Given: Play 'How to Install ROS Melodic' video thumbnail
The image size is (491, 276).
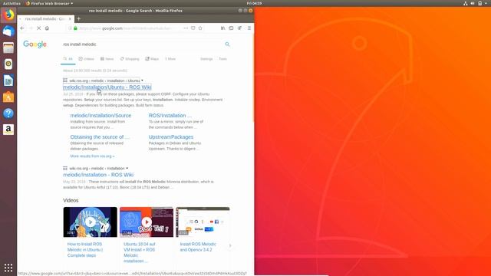Looking at the screenshot, I should pos(91,222).
